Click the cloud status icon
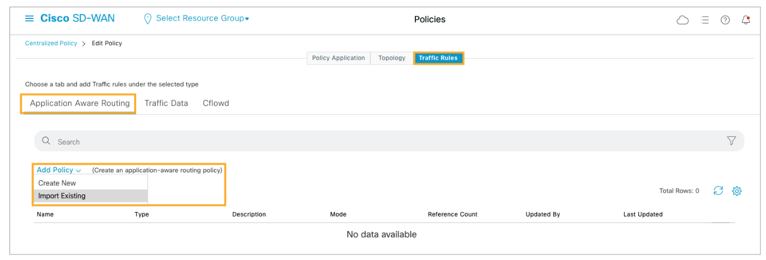This screenshot has height=260, width=766. (x=682, y=20)
